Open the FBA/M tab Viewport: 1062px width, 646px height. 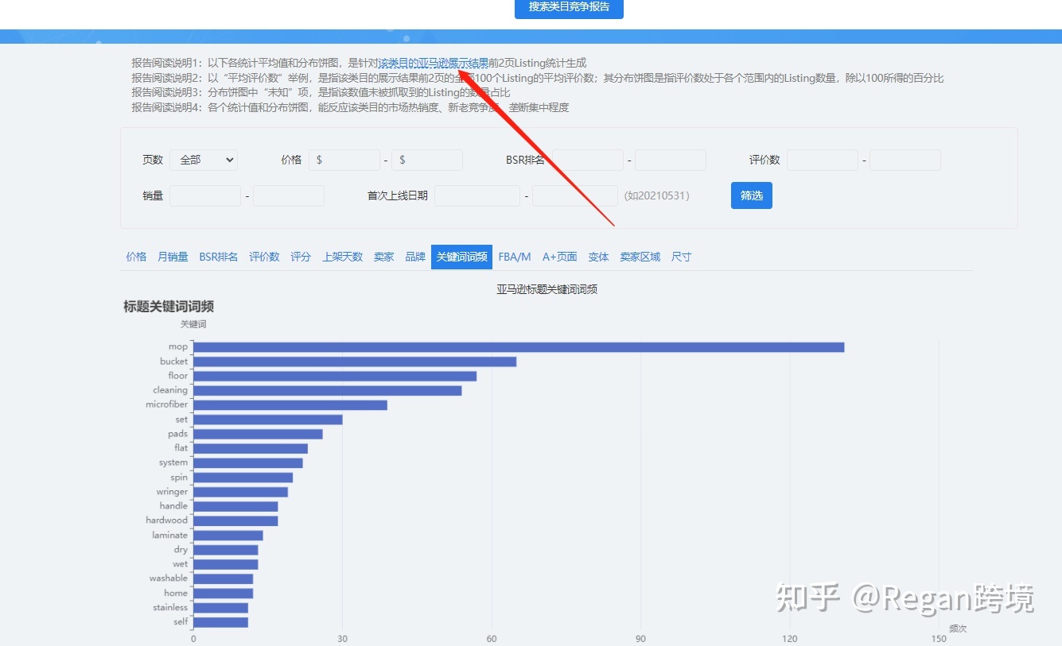(515, 257)
